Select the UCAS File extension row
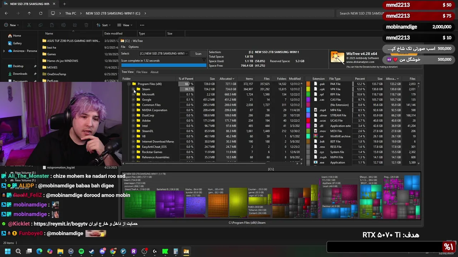The width and height of the screenshot is (458, 257). click(362, 121)
